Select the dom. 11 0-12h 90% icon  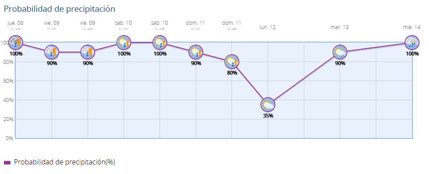pyautogui.click(x=196, y=52)
